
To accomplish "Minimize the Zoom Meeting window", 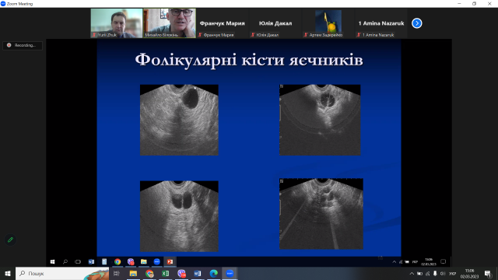I will (459, 4).
